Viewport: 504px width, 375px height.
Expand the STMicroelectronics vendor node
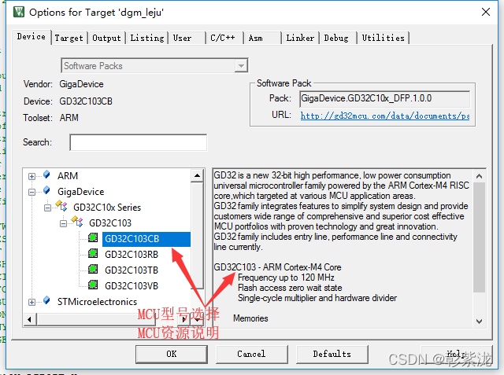pos(31,302)
